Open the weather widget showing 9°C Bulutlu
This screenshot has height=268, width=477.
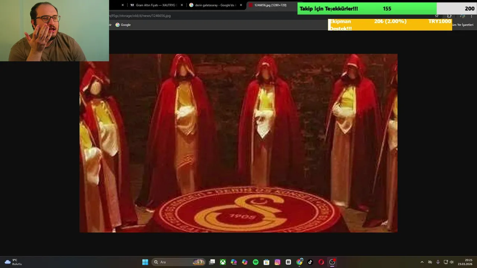[x=13, y=262]
